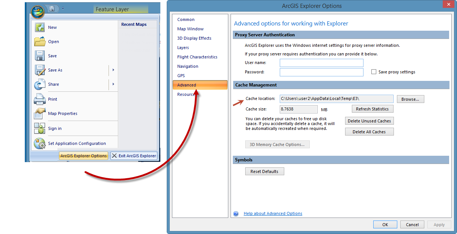Select Navigation category
Screen dimensions: 457x234
point(188,66)
